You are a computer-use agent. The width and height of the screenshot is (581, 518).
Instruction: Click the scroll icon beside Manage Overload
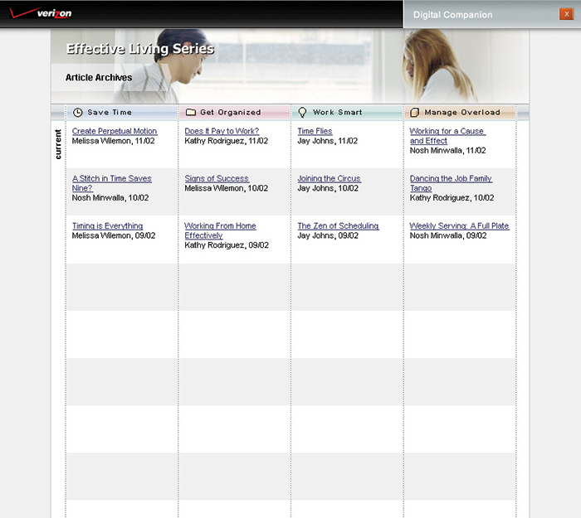click(x=415, y=113)
